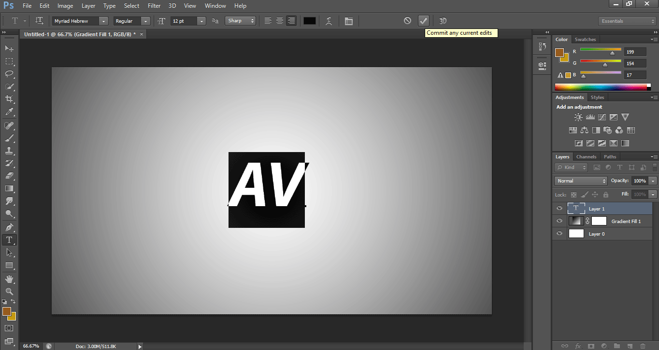Select the Horizontal Type tool
This screenshot has height=350, width=659.
point(9,240)
